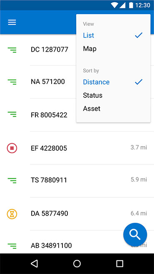Toggle the checkmark next to Distance

click(x=139, y=82)
